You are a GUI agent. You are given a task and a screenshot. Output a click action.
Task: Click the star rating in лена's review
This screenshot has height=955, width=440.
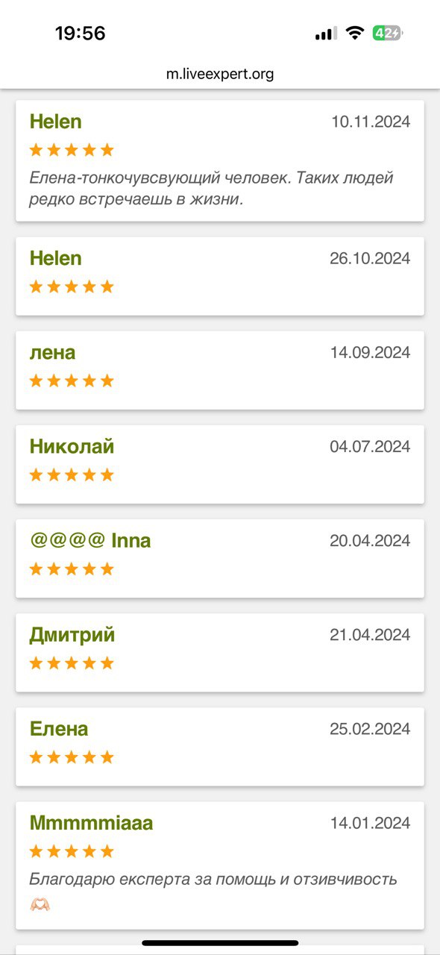coord(72,381)
